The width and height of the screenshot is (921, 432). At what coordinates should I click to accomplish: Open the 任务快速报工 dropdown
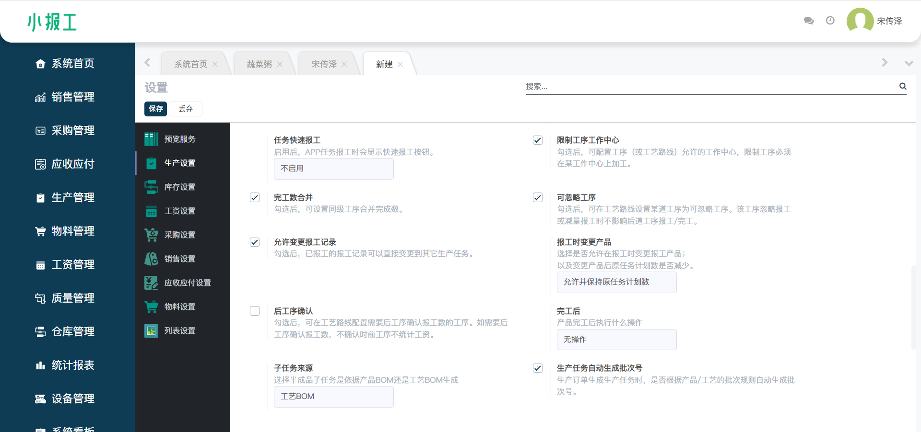tap(333, 169)
